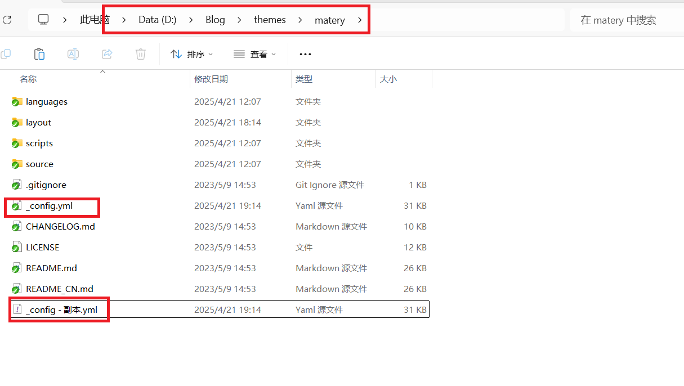The width and height of the screenshot is (684, 386).
Task: Expand the chevron after matery in path
Action: [x=360, y=20]
